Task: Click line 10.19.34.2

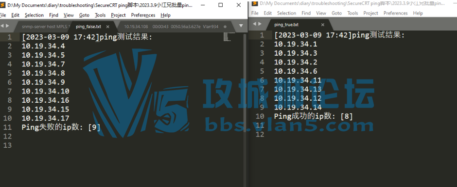Action: tap(296, 62)
